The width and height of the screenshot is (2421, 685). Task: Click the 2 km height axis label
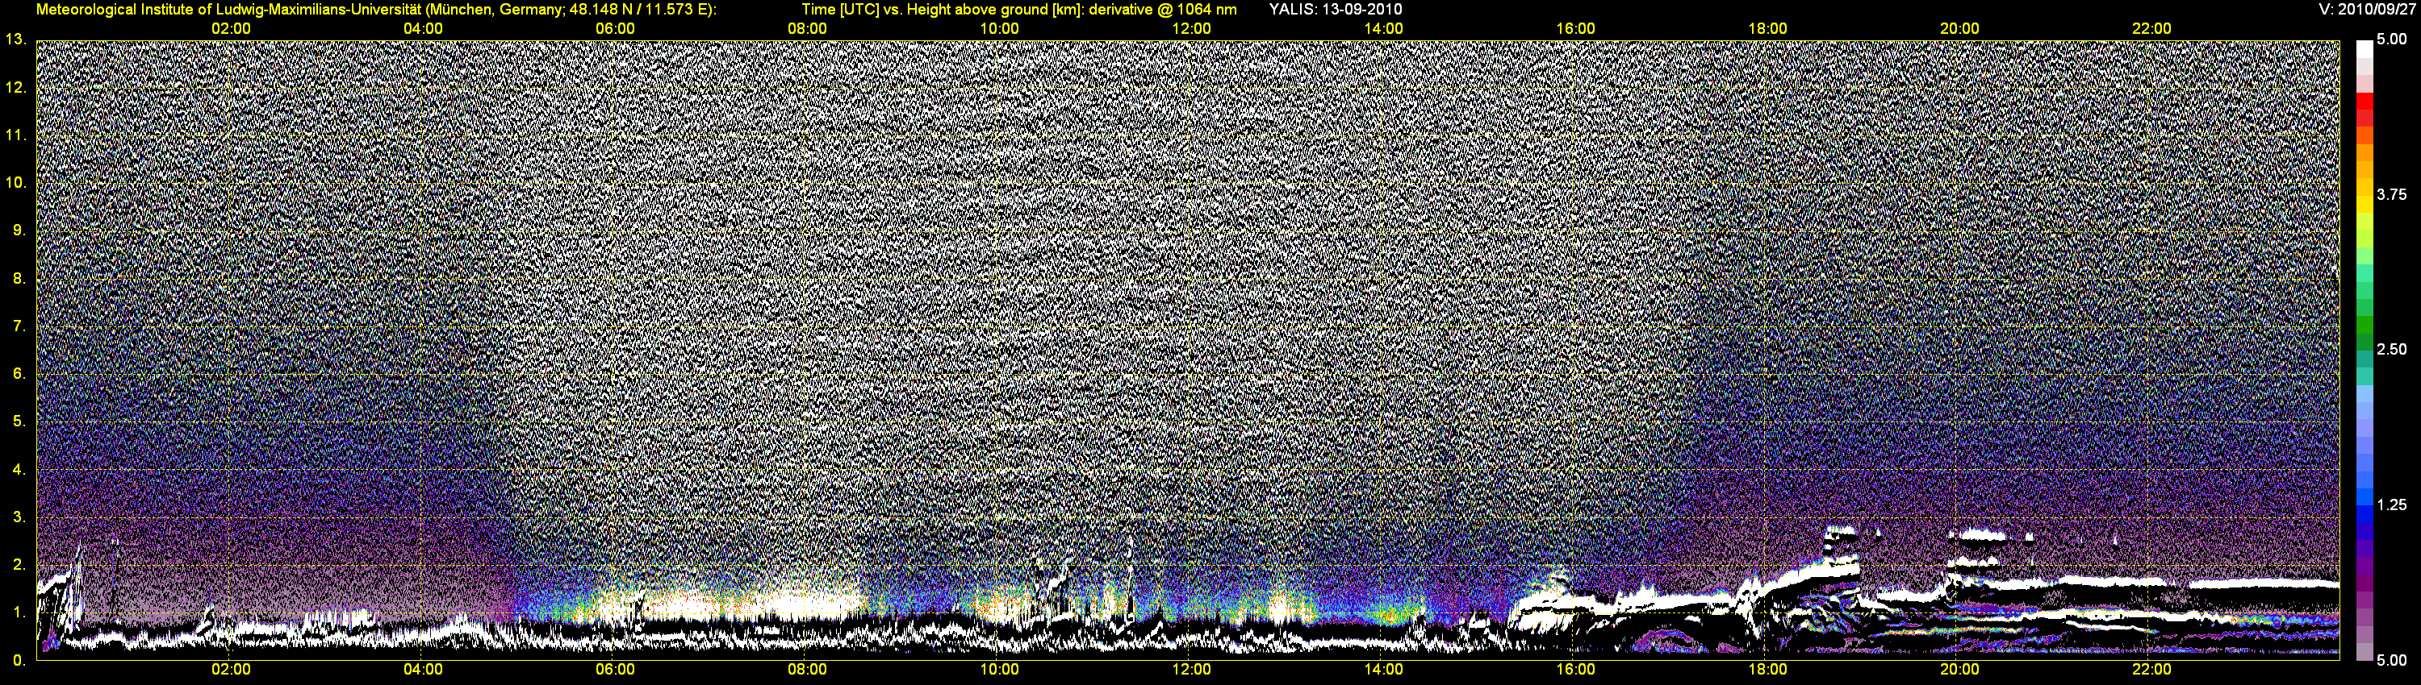[19, 565]
